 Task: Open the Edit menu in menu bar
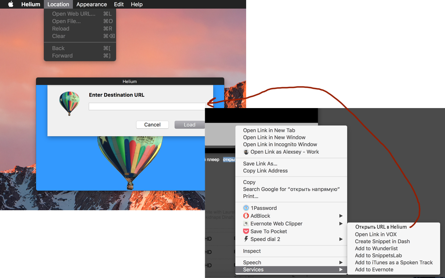click(119, 4)
